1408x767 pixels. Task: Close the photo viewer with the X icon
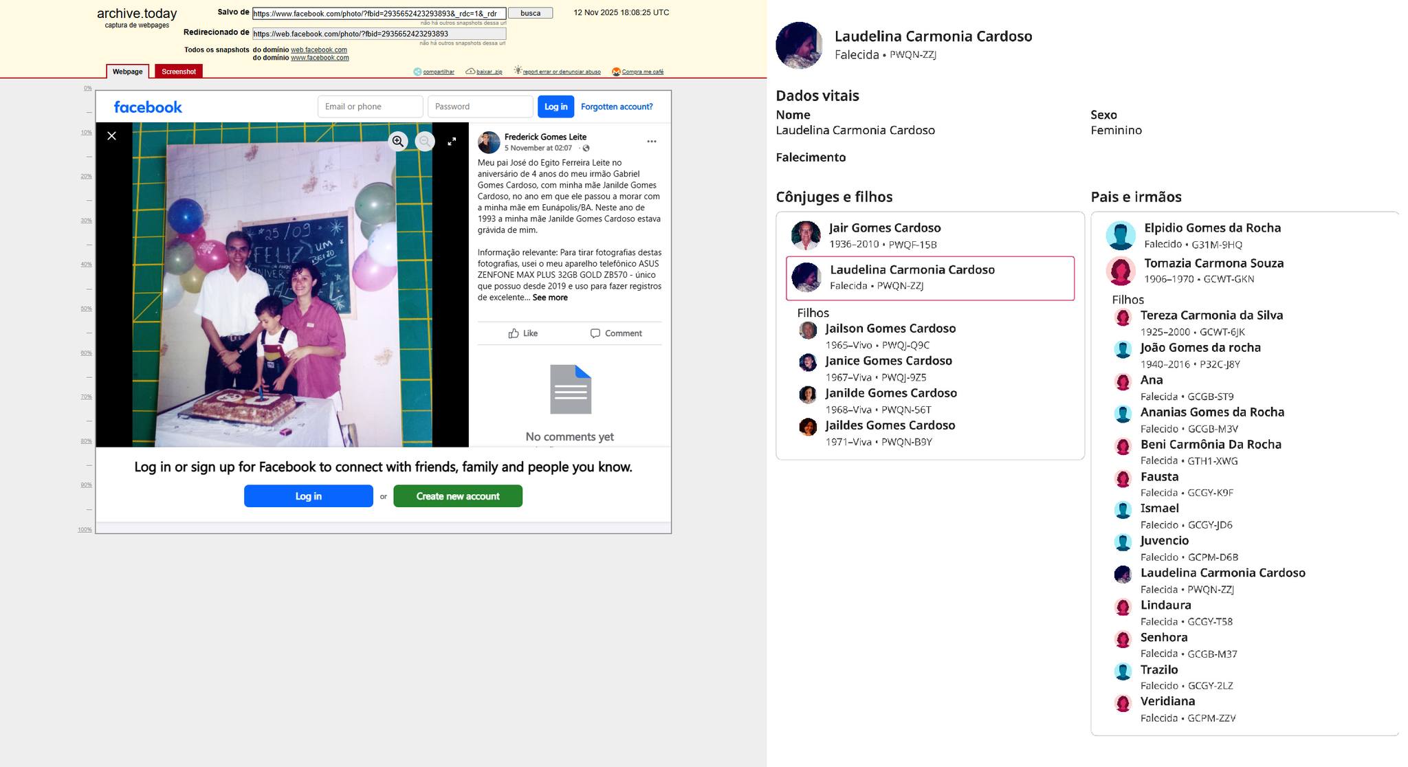(x=112, y=136)
